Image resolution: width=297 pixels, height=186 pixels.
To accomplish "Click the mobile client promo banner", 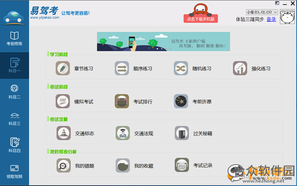I will point(163,42).
